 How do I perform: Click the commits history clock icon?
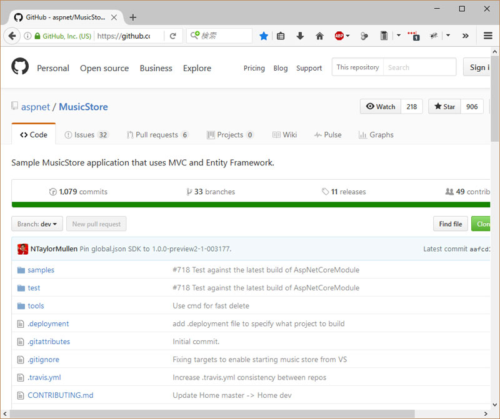[x=53, y=192]
